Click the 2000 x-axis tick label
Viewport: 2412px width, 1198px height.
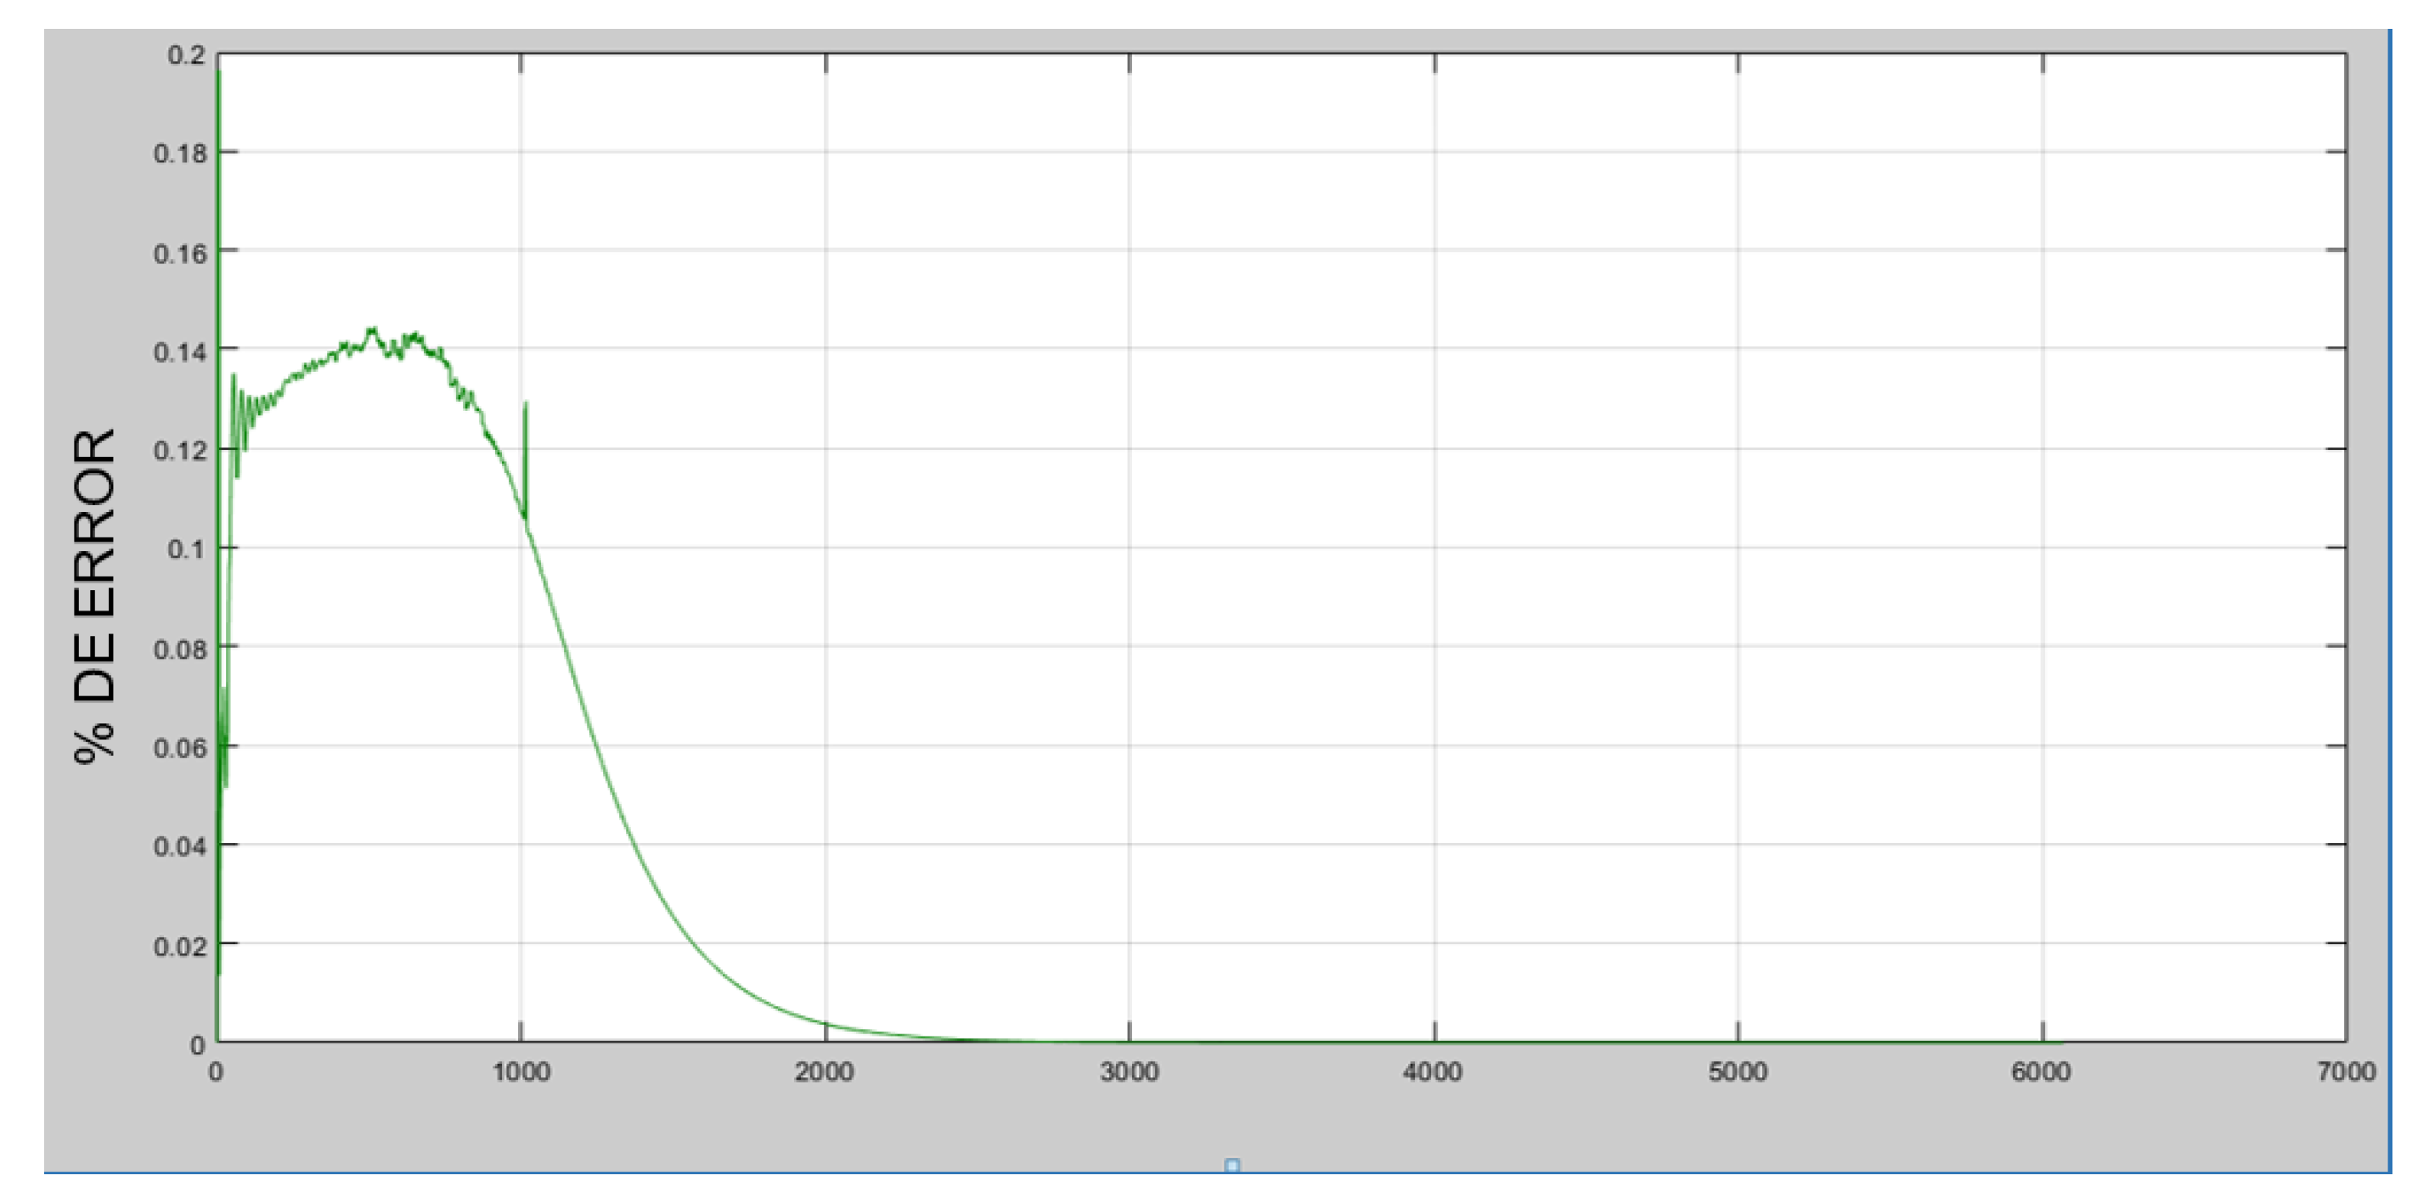(x=824, y=1072)
